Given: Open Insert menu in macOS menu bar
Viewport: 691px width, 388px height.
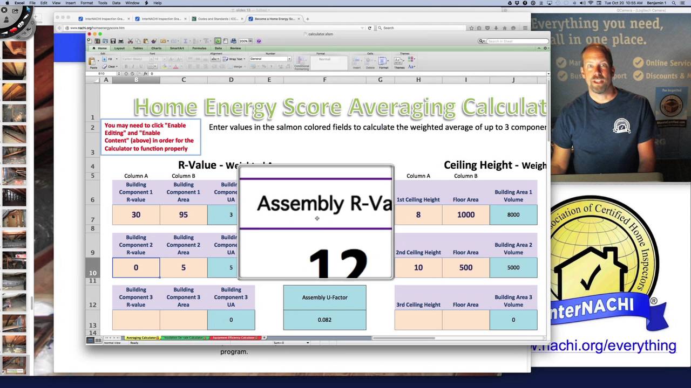Looking at the screenshot, I should click(x=70, y=3).
